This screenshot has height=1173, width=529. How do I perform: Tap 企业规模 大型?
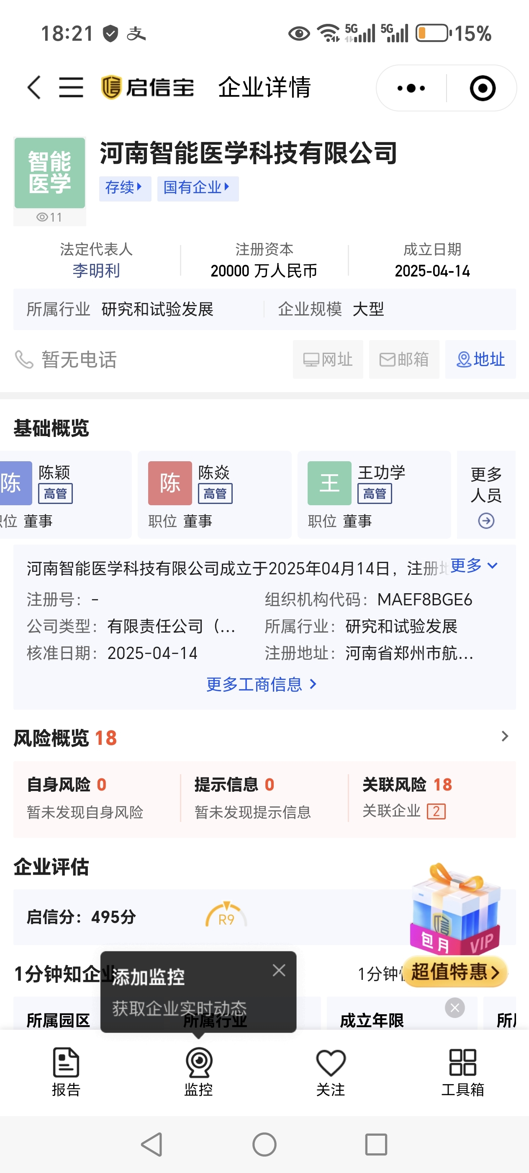pos(331,309)
